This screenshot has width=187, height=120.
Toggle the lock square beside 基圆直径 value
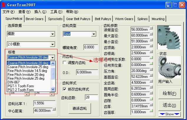tap(151, 75)
